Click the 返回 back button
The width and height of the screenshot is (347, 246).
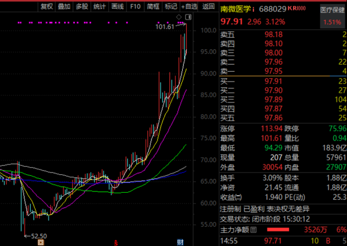click(x=208, y=6)
